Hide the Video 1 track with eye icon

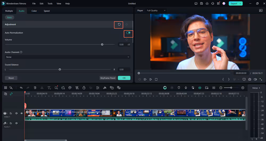coord(22,113)
